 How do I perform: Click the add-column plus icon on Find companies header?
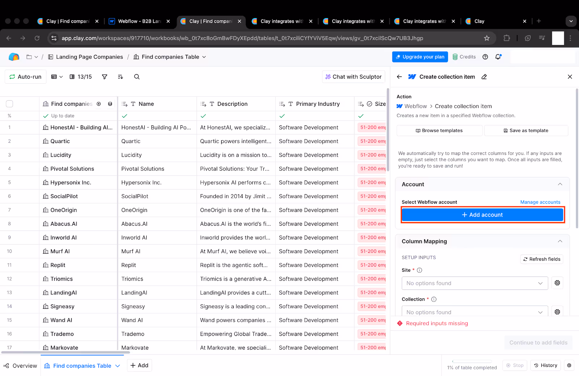[98, 104]
